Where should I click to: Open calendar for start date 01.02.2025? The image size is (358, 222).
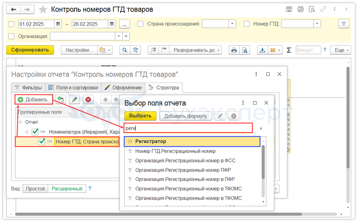[x=58, y=24]
